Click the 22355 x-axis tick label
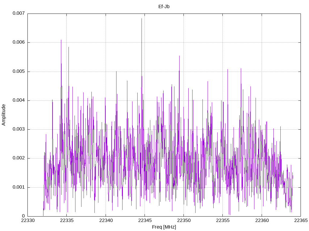 pos(223,220)
